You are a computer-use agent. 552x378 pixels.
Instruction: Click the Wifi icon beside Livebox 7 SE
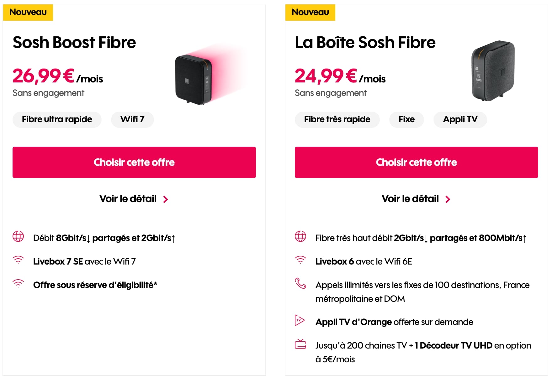tap(19, 260)
